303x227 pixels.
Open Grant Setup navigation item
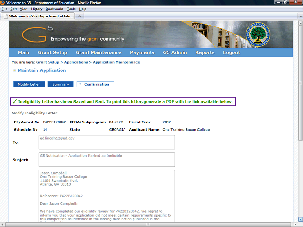pos(53,52)
